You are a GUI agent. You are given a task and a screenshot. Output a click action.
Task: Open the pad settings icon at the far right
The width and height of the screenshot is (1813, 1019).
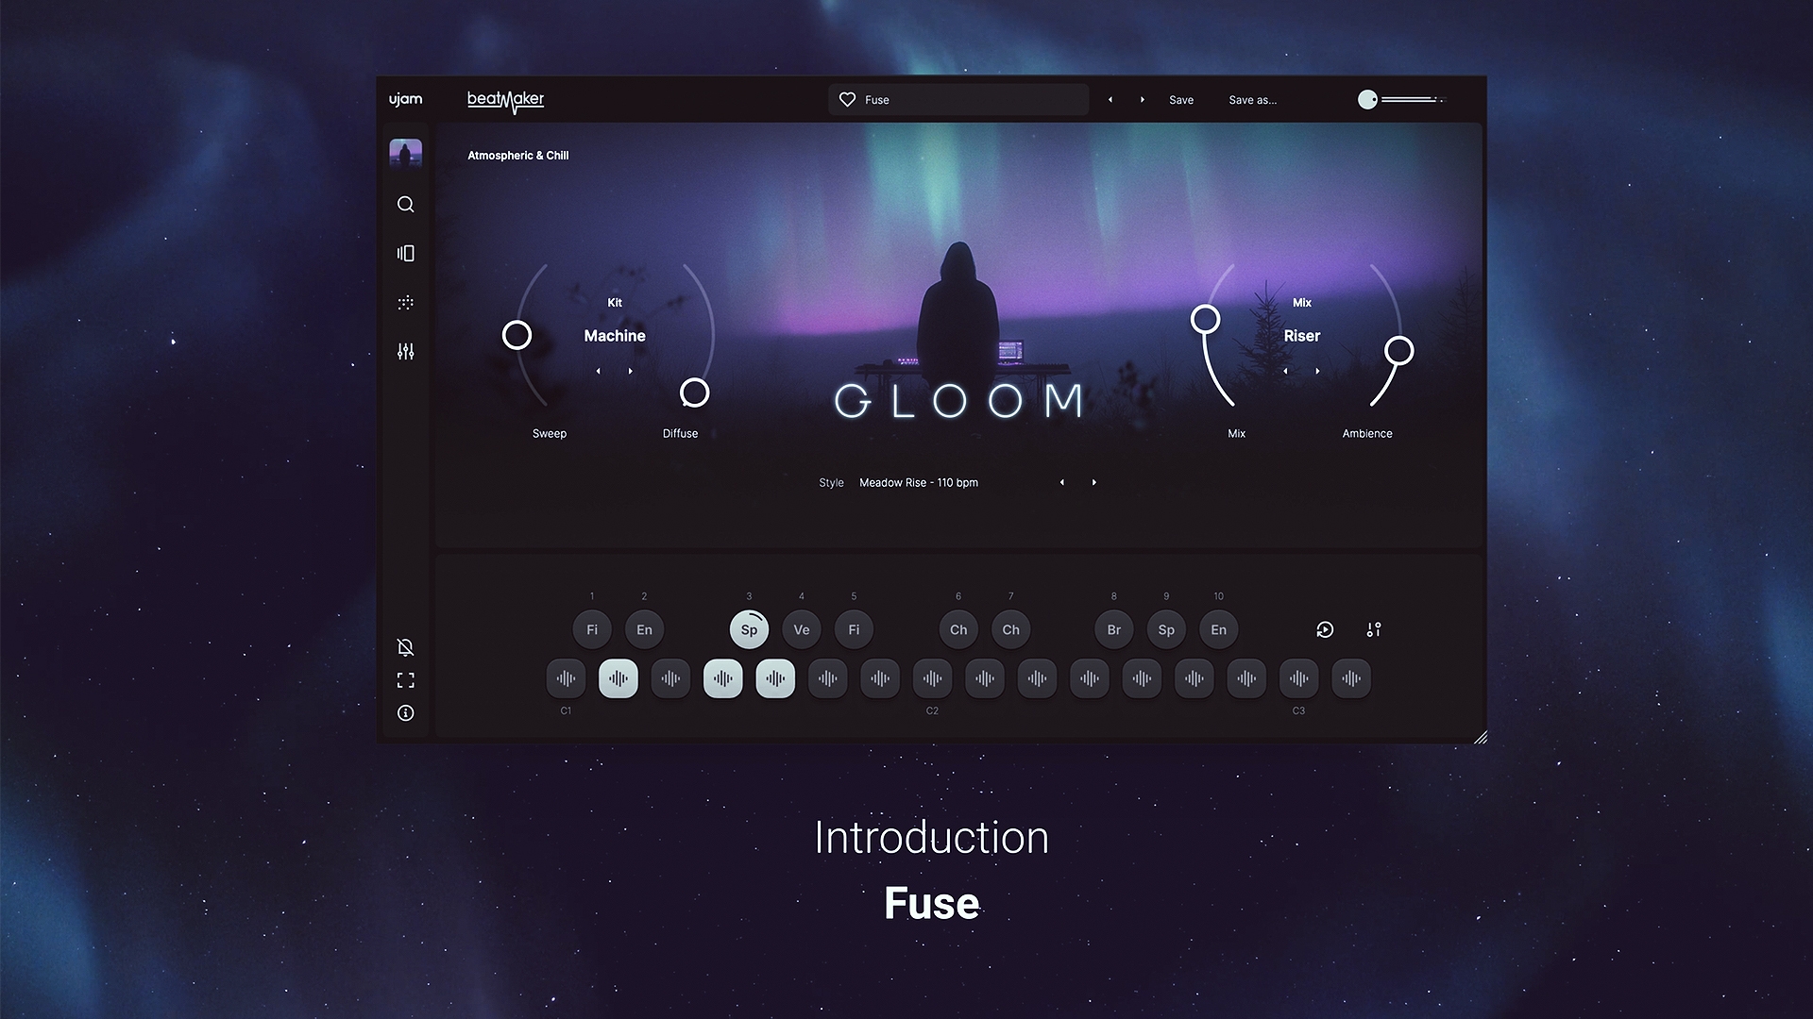pyautogui.click(x=1374, y=629)
